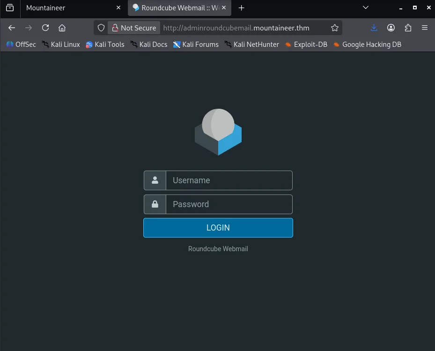Show the Not Secure site information
435x351 pixels.
134,28
